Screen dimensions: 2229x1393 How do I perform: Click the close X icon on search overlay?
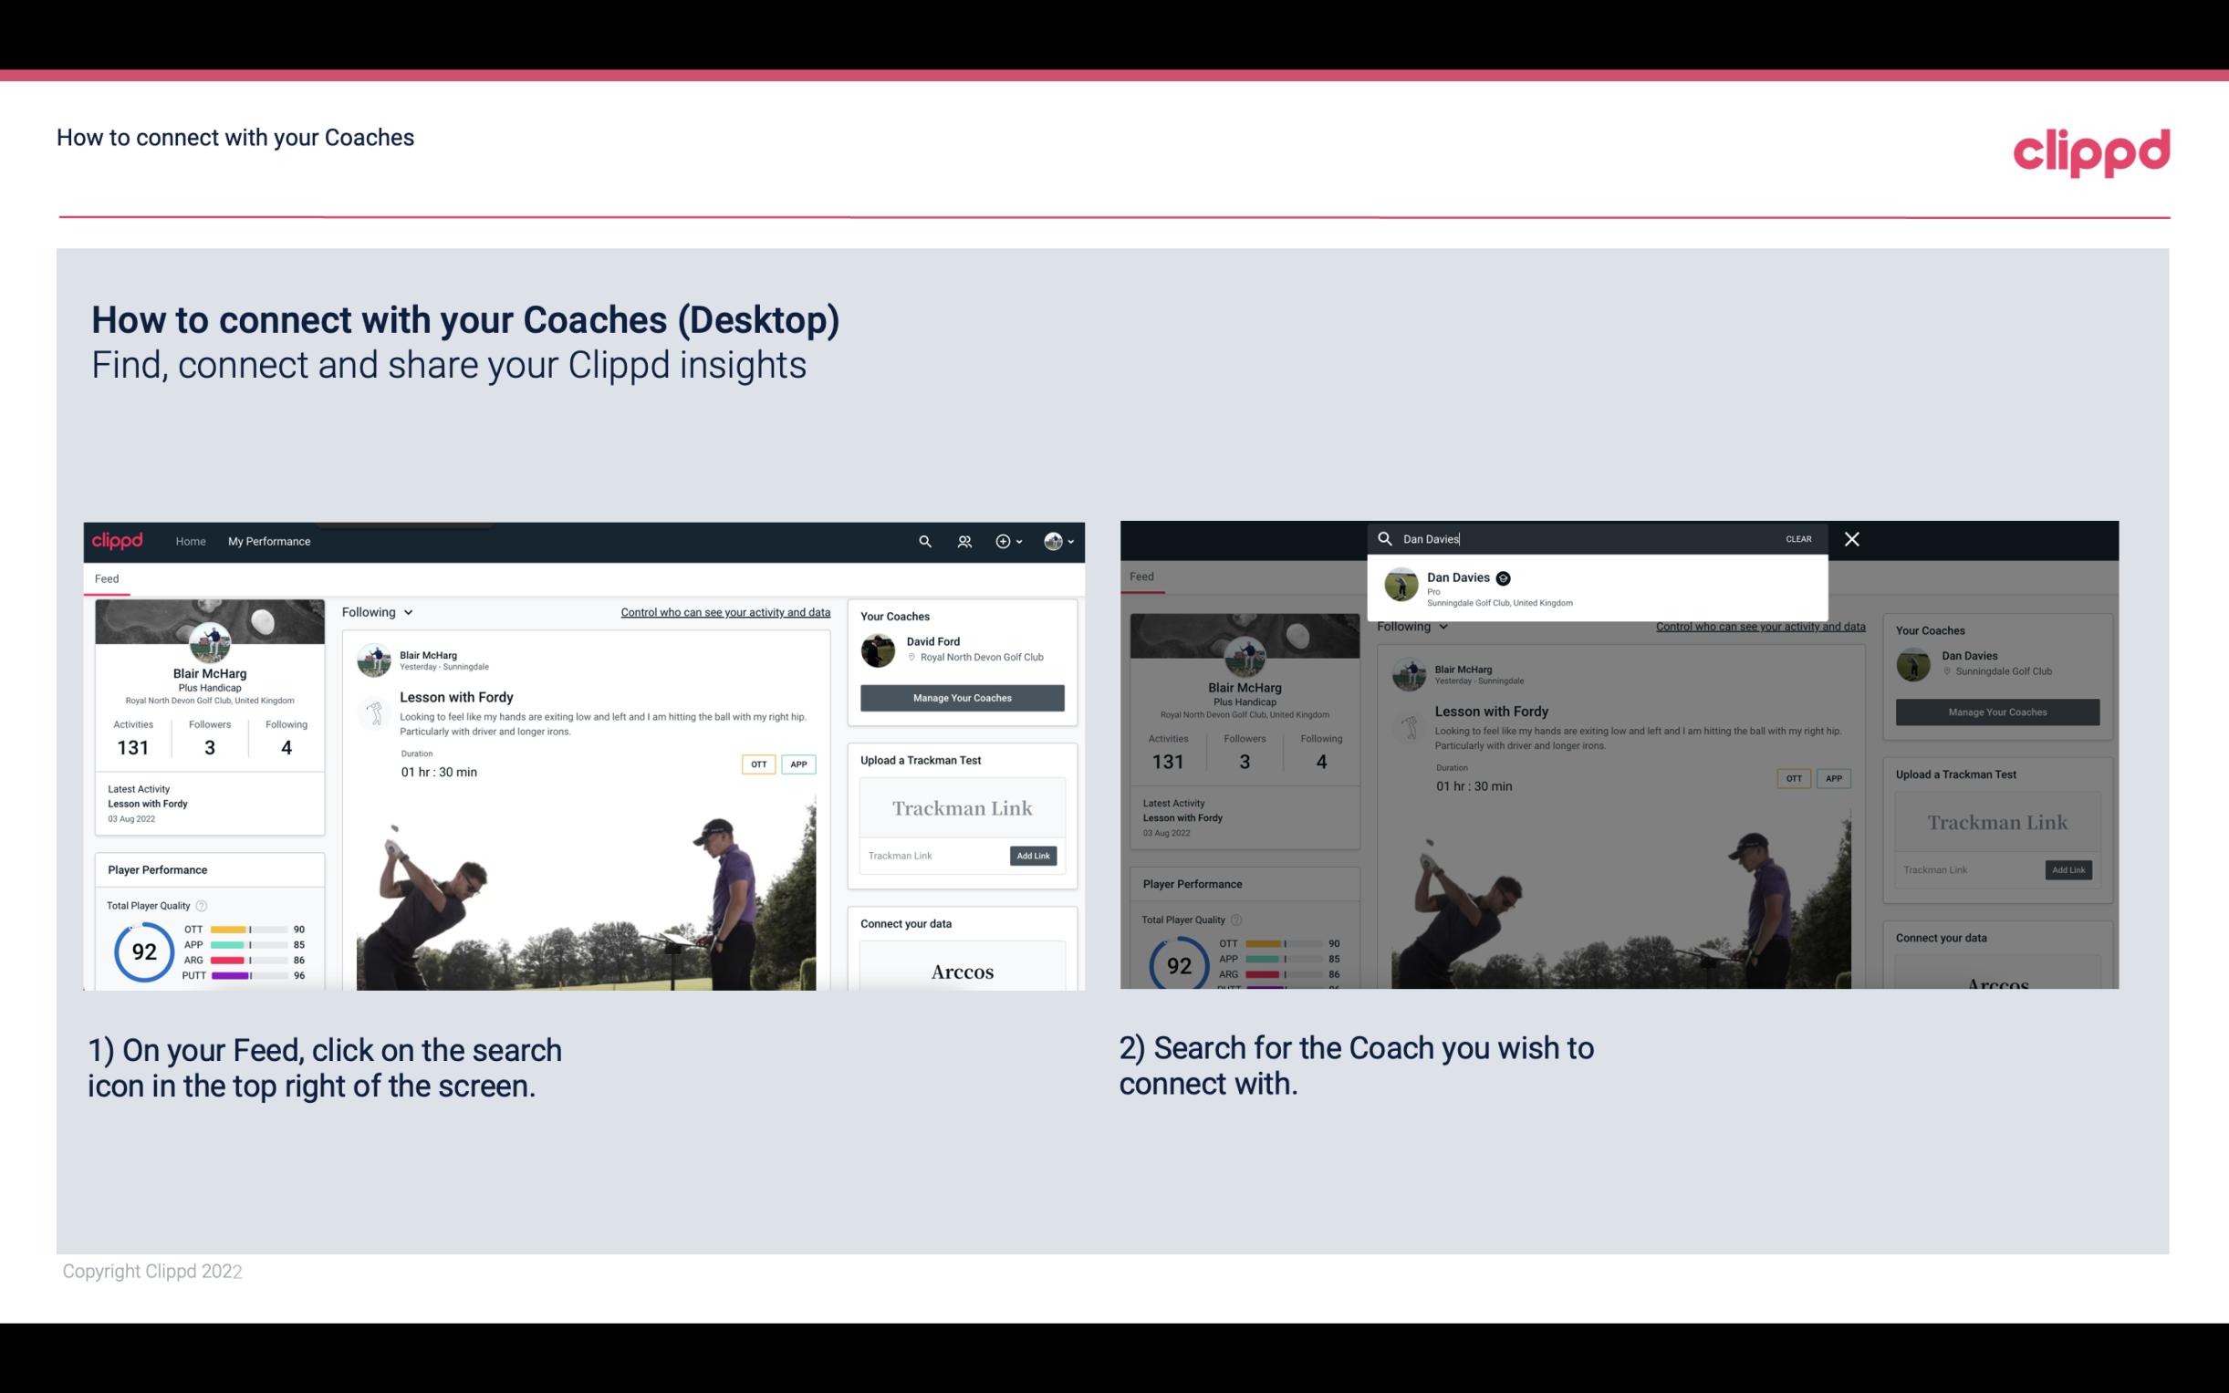pos(1852,537)
